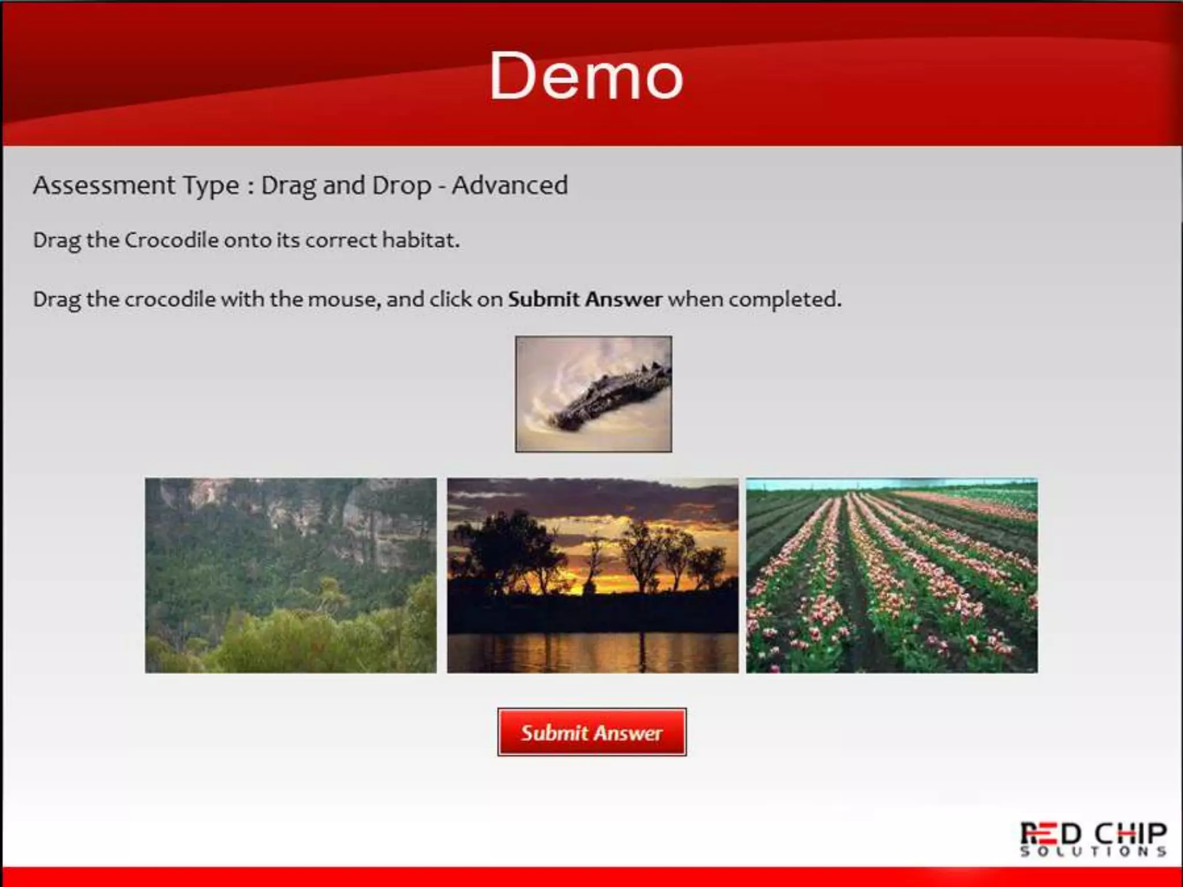The width and height of the screenshot is (1183, 887).
Task: Click the bold Submit Answer text in instructions
Action: [x=585, y=299]
